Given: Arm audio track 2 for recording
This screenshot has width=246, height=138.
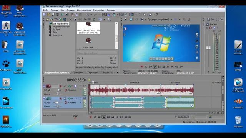Looking at the screenshot, I should coord(61,99).
